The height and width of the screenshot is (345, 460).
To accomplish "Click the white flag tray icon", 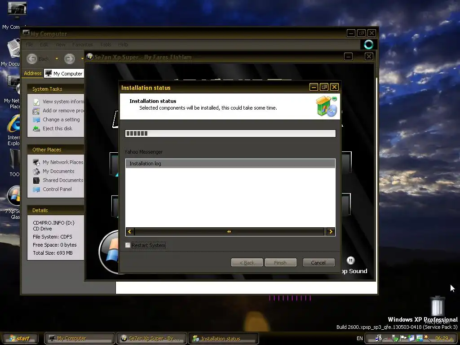I will point(403,338).
